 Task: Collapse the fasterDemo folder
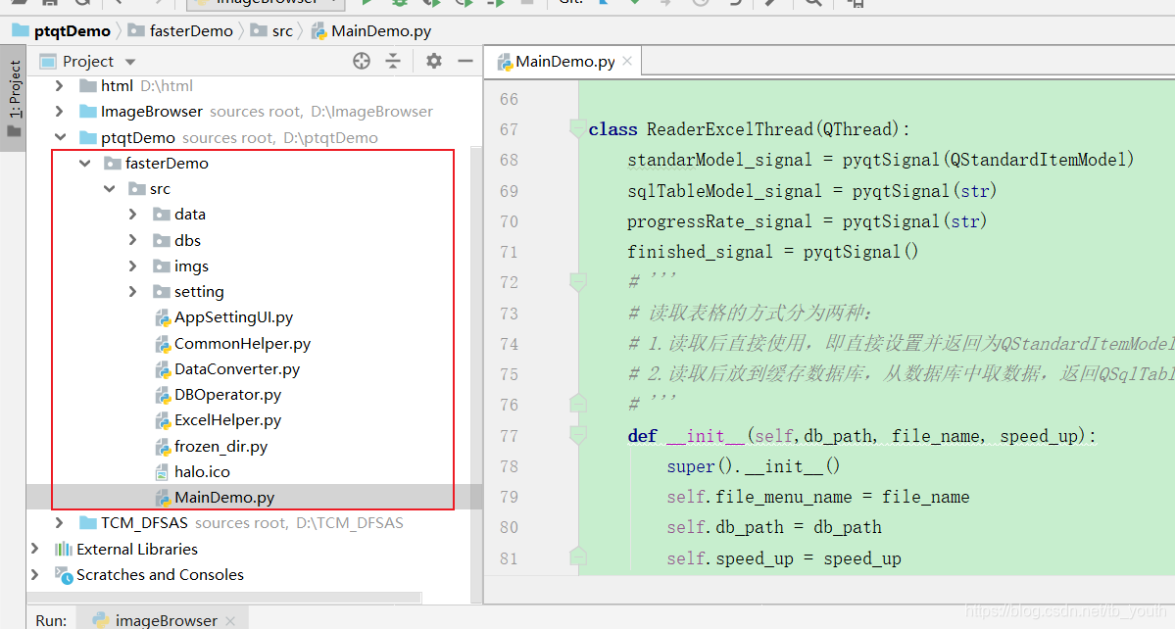(84, 163)
